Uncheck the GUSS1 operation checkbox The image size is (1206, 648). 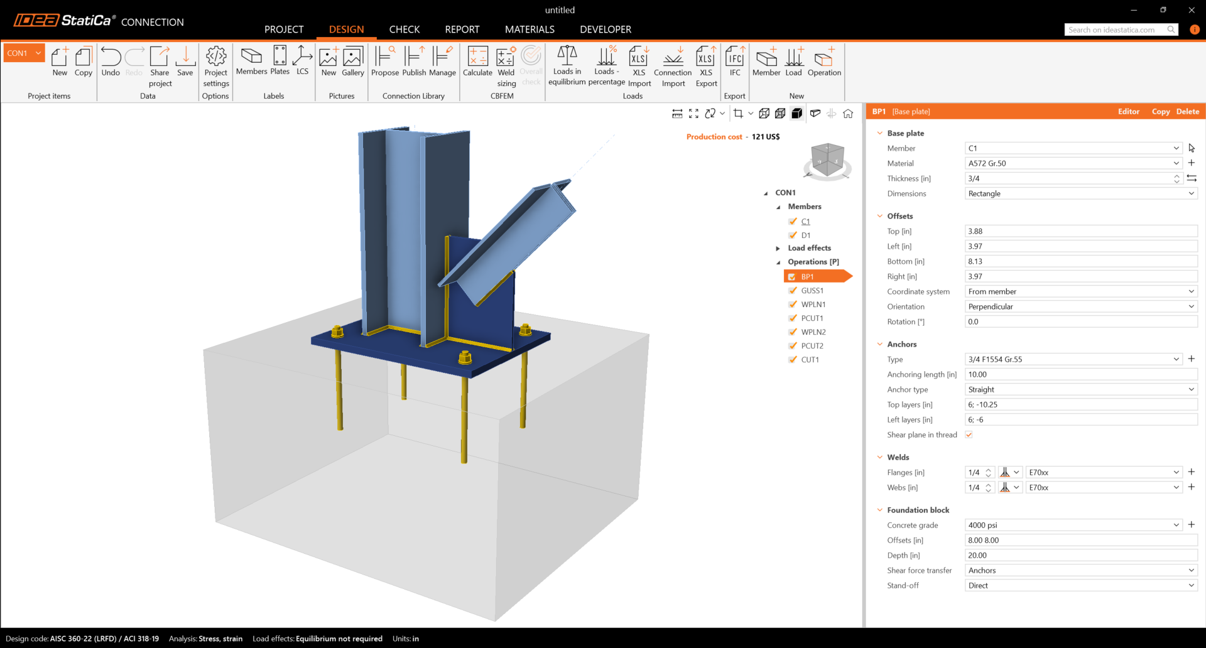pos(793,291)
